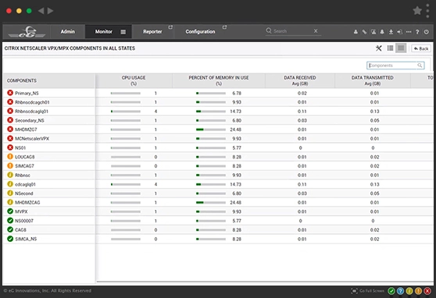436x298 pixels.
Task: Open the cdcaglq01 component
Action: (x=25, y=184)
